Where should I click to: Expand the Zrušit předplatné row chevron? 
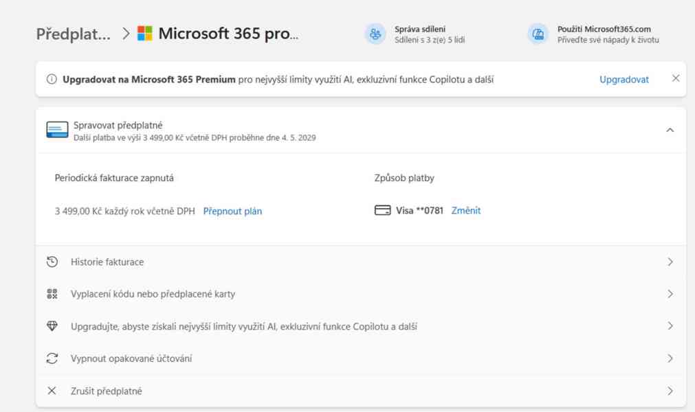tap(670, 391)
